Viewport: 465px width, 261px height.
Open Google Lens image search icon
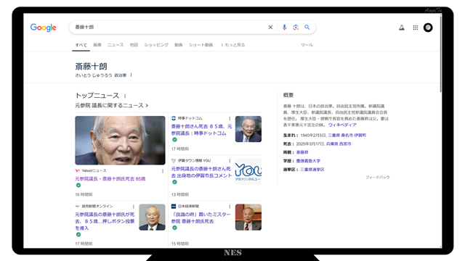point(296,28)
